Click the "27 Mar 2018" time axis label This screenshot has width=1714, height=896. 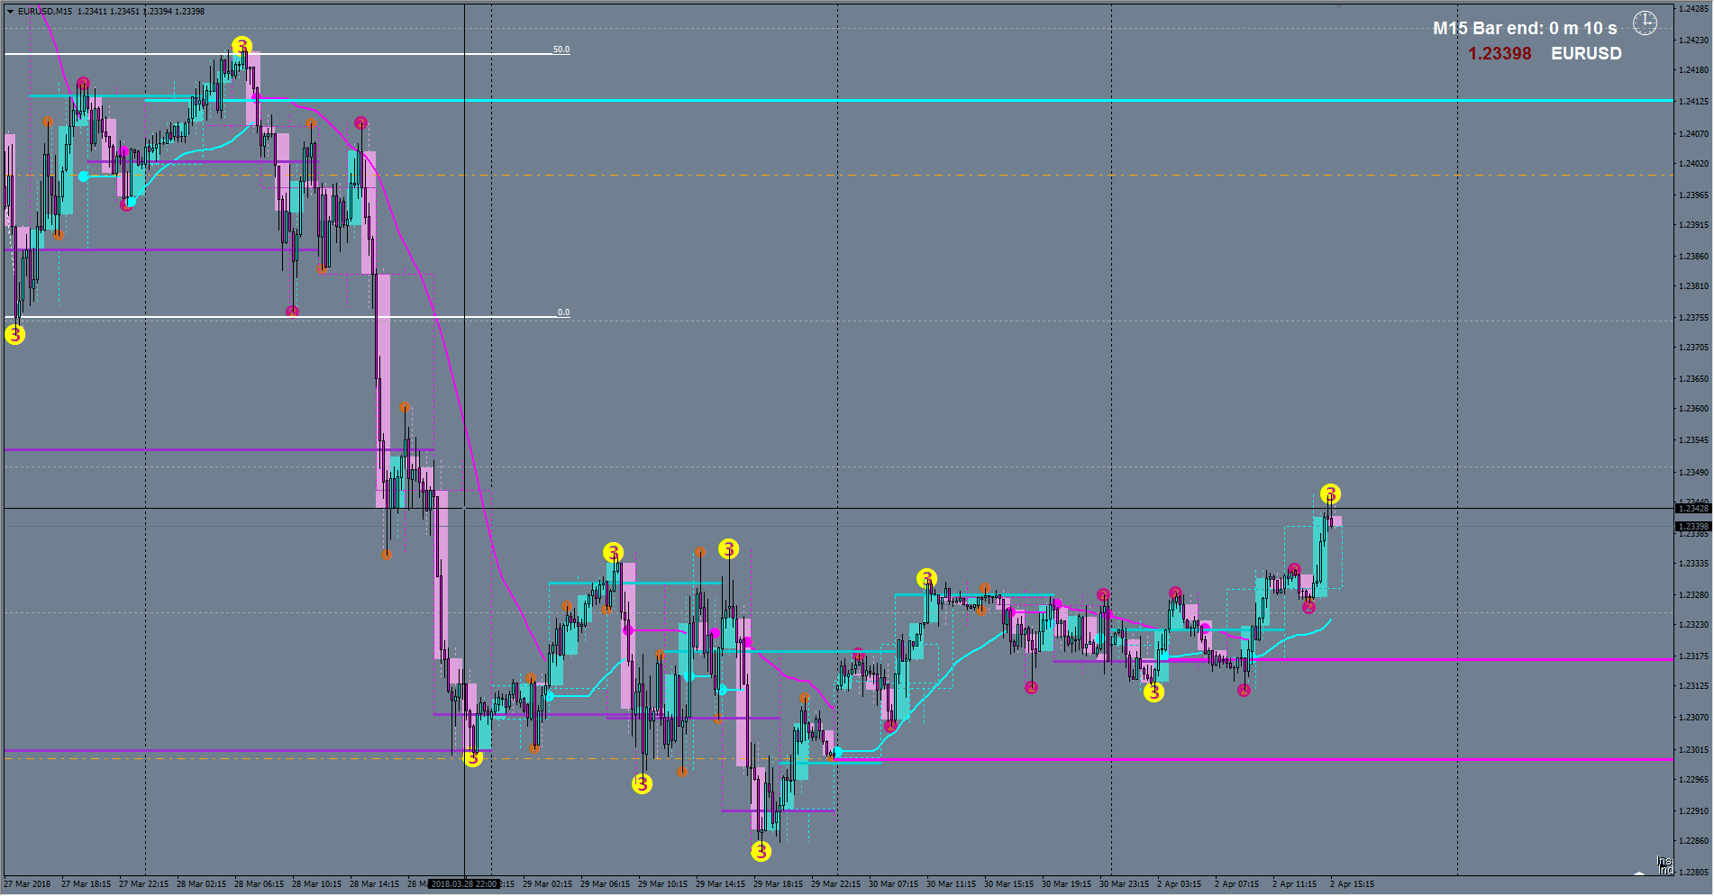click(27, 884)
